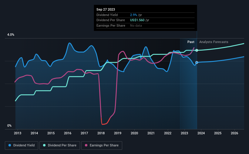
Task: Click the 2.9% dividend yield value in tooltip
Action: point(133,15)
